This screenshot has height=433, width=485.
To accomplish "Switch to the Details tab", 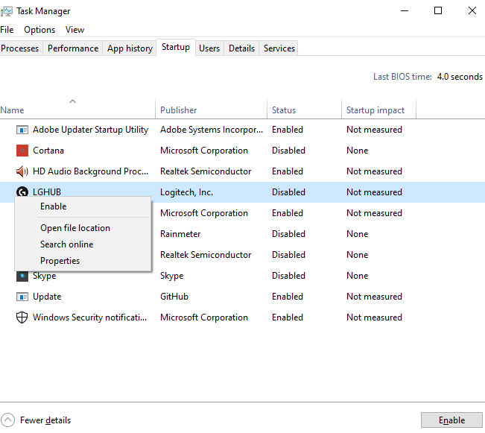I will click(241, 48).
